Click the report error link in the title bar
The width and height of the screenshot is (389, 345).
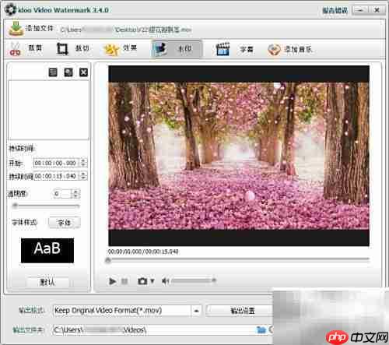pyautogui.click(x=335, y=11)
